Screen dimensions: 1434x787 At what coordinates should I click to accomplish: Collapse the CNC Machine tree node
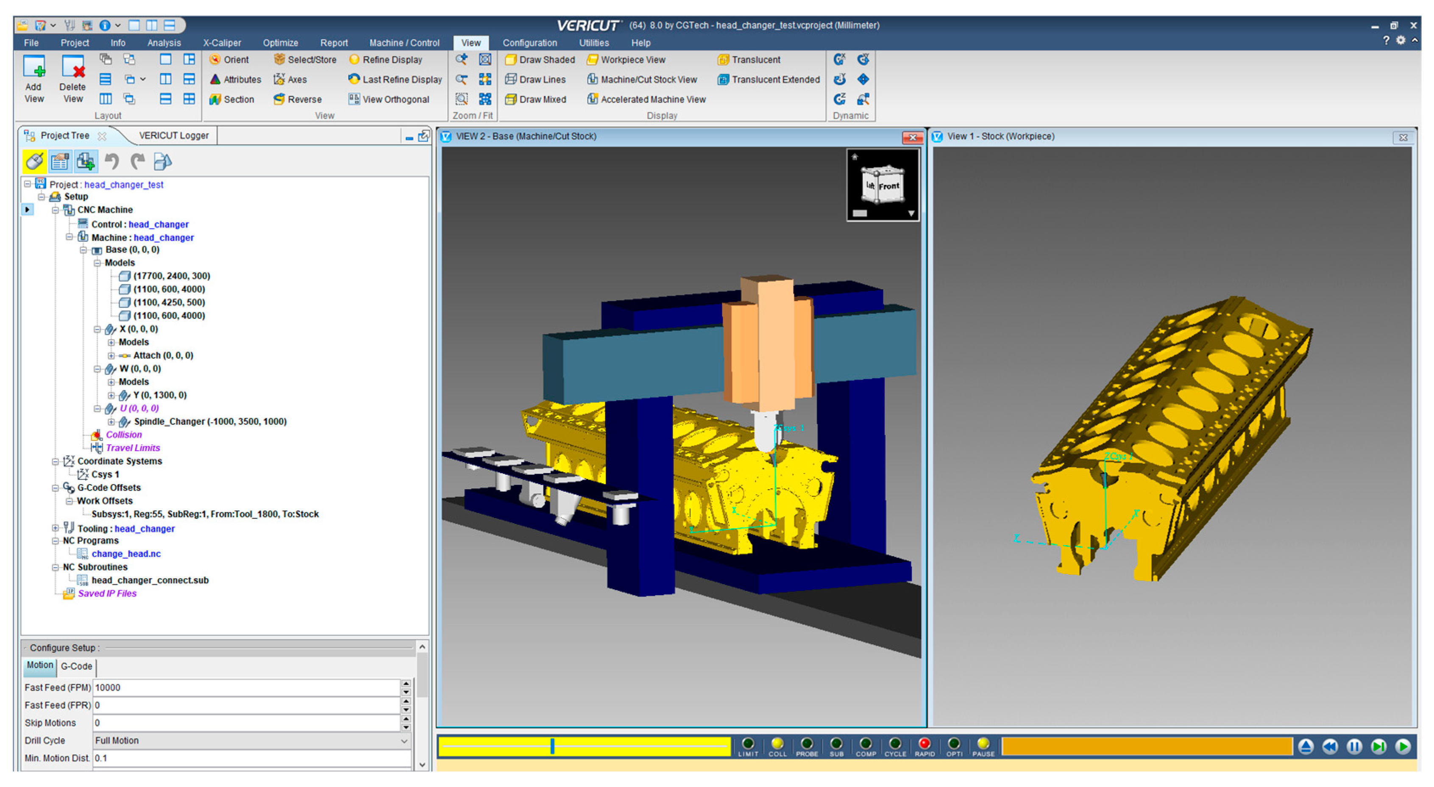click(x=55, y=210)
